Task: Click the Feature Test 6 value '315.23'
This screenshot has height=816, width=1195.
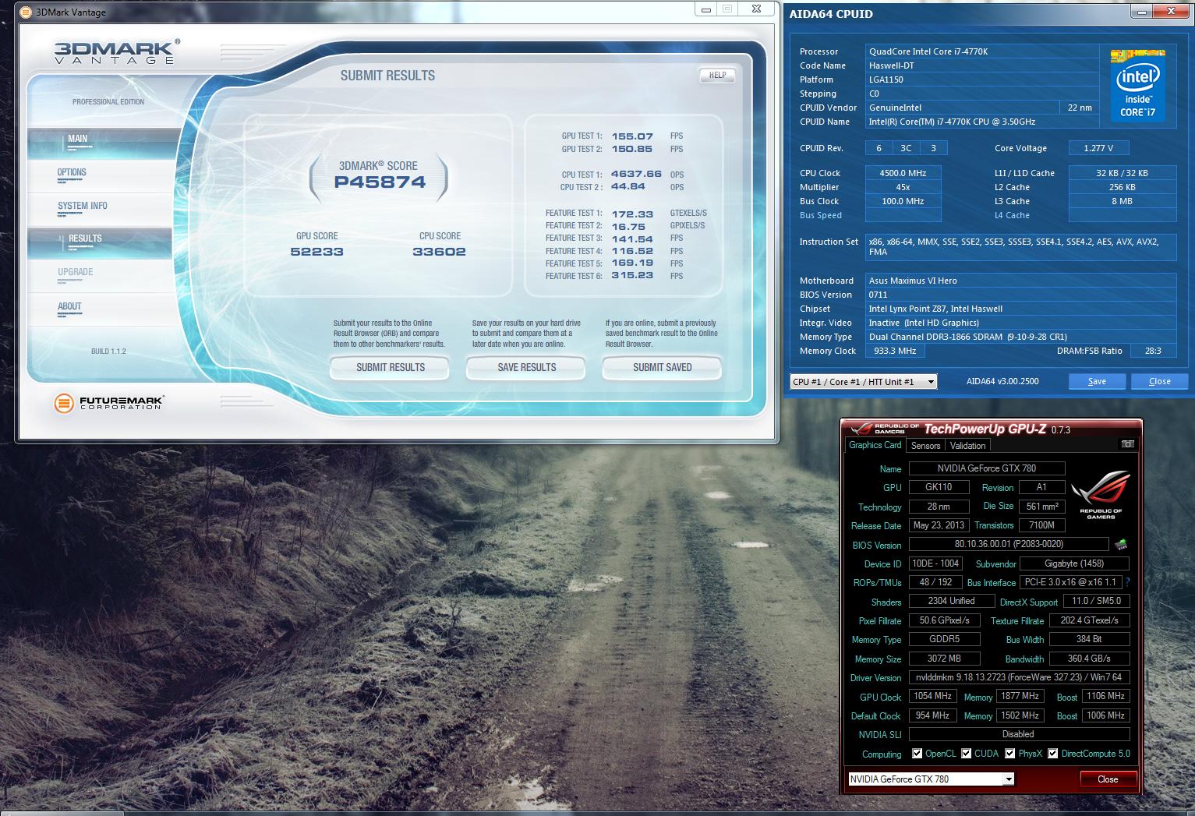Action: point(632,276)
